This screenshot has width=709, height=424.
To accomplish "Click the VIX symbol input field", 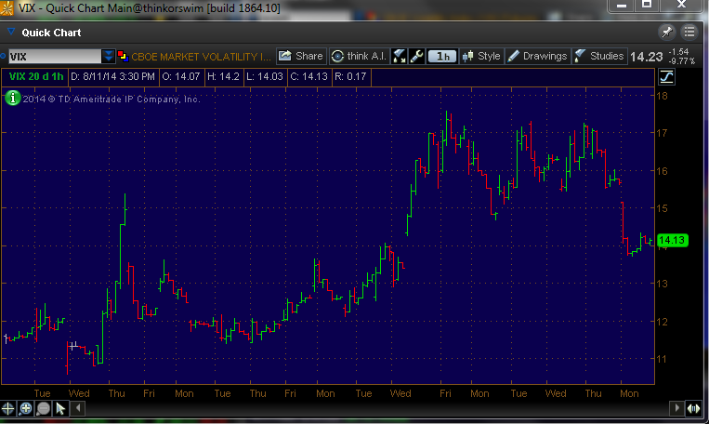I will coord(54,57).
